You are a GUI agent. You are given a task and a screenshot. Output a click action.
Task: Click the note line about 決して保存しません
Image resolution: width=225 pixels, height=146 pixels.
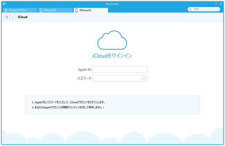[68, 107]
